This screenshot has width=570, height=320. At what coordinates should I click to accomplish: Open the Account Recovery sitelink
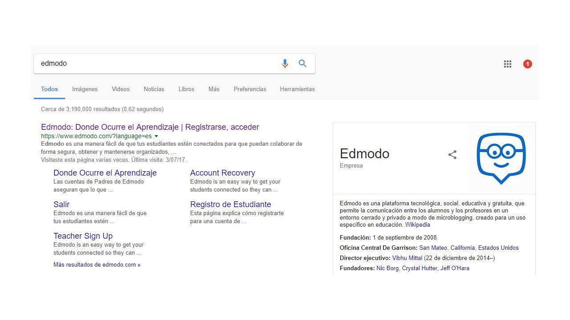click(x=223, y=173)
